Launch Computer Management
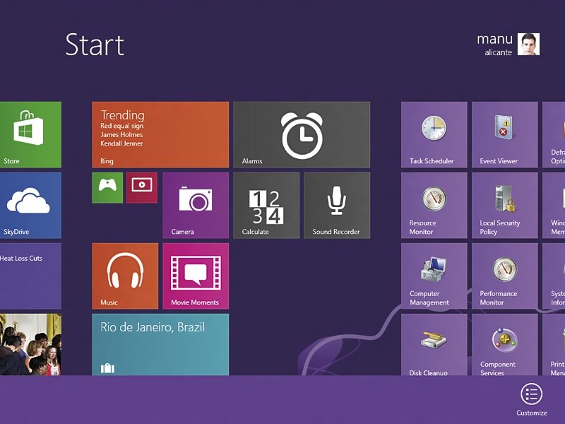This screenshot has height=424, width=565. tap(434, 276)
